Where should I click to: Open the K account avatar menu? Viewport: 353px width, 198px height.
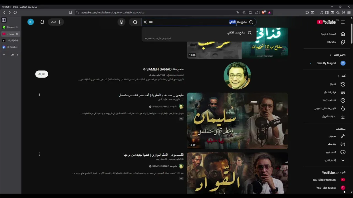31,22
